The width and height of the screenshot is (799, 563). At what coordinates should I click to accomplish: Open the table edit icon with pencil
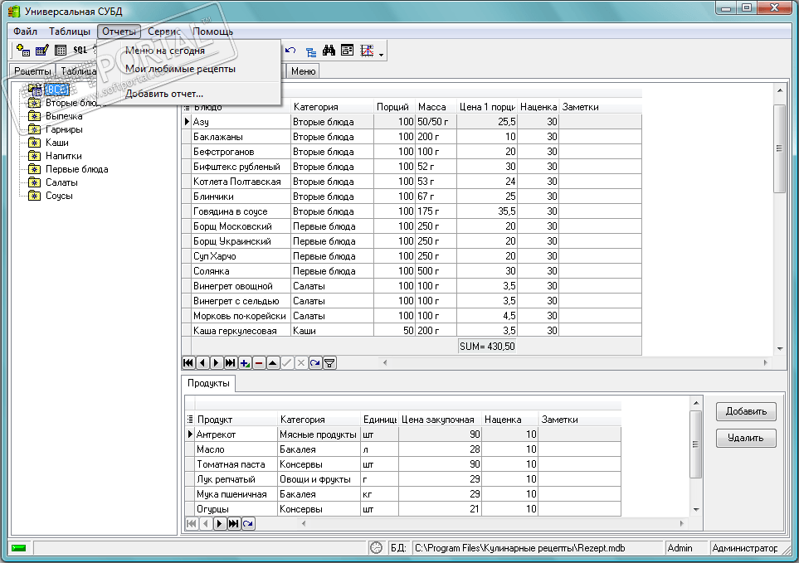tap(41, 51)
